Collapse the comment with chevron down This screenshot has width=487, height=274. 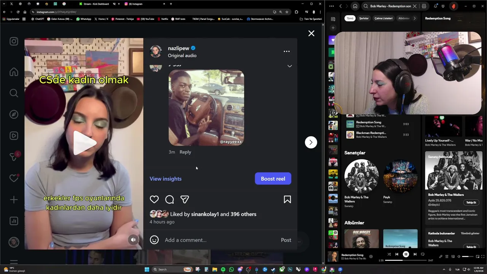[290, 66]
